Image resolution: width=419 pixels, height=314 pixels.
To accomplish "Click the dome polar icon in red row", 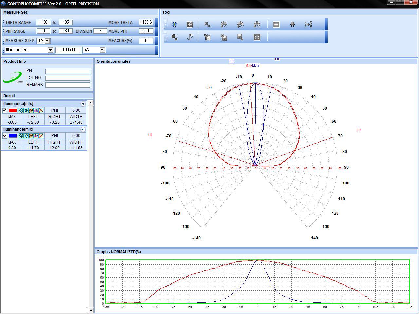I will tap(36, 111).
